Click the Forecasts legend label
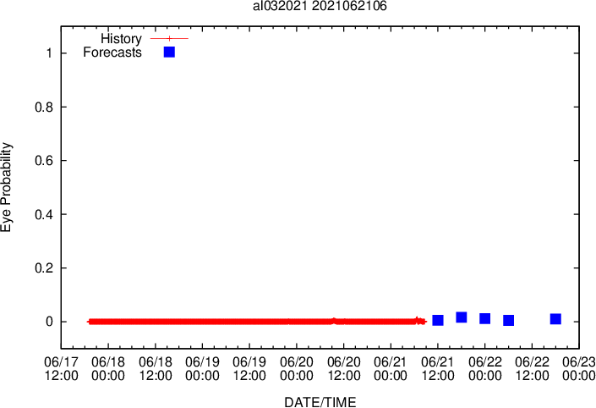 (x=112, y=52)
